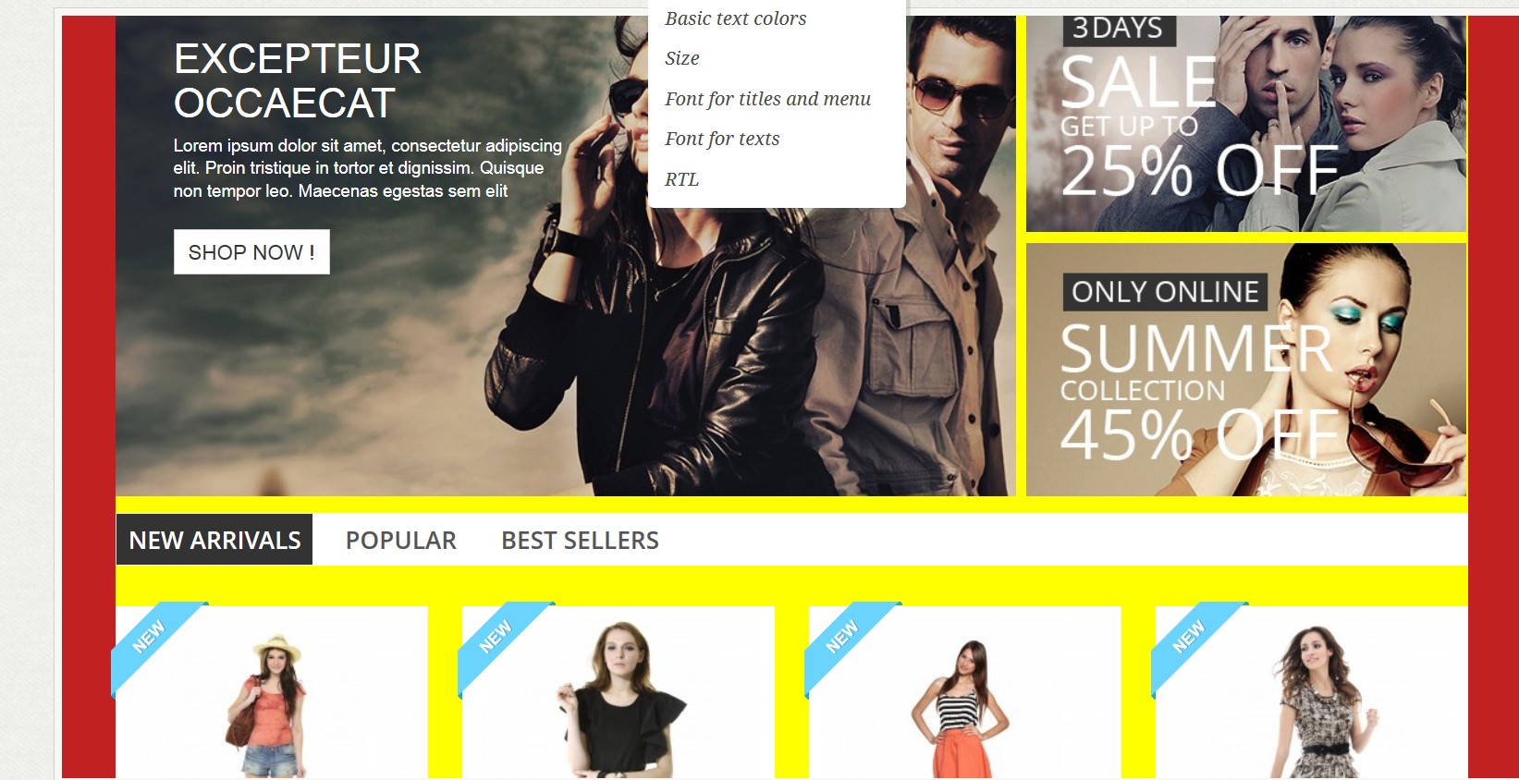Screen dimensions: 1519x780
Task: Choose Font for titles and menu
Action: point(767,99)
